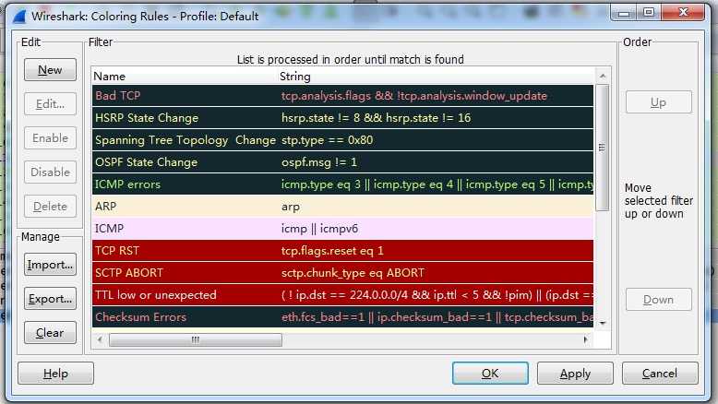Click the ospf.msg != 1 filter string
Screen dimensions: 718x404
point(318,162)
